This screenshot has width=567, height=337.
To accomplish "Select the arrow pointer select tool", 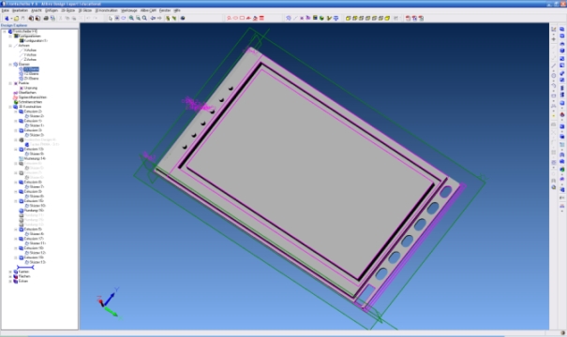I will [x=111, y=18].
